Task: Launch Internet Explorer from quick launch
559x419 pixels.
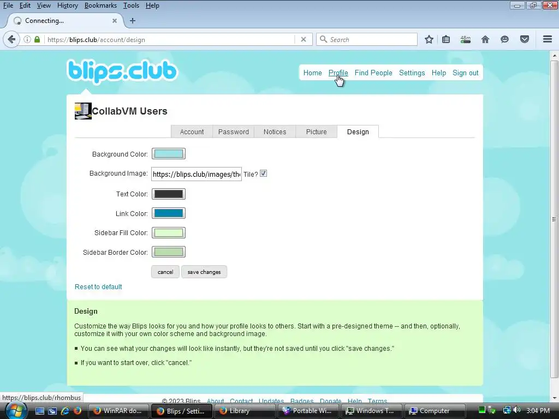Action: (65, 411)
